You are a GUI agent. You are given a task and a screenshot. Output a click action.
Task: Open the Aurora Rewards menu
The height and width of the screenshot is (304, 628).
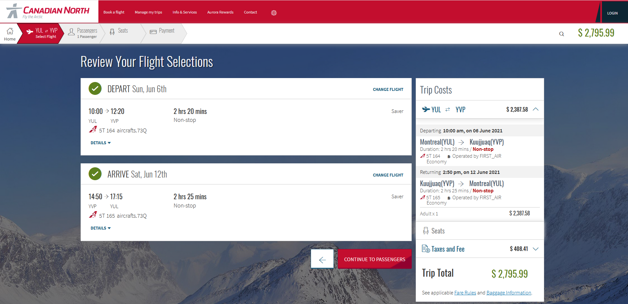(x=220, y=12)
